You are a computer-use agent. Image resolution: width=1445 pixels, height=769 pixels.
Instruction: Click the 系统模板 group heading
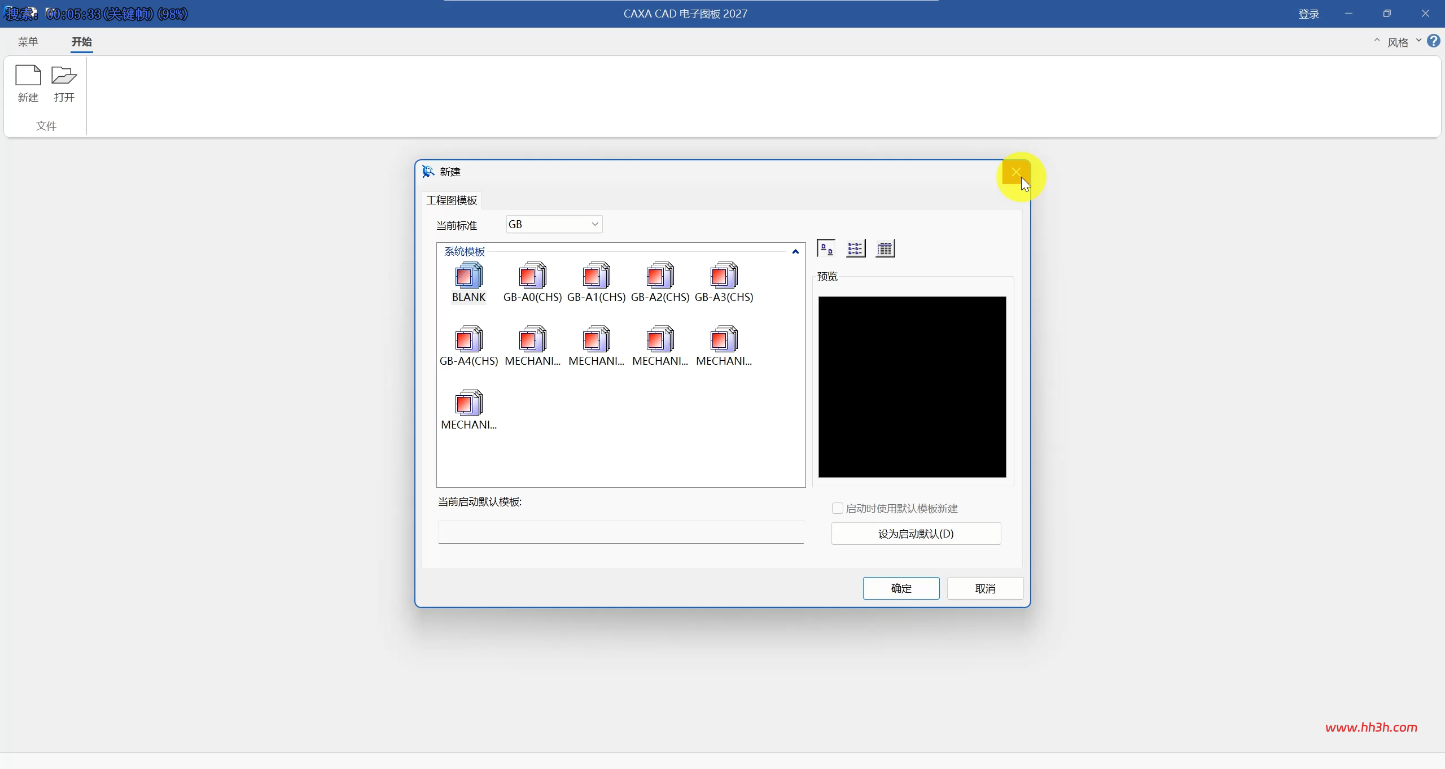pos(465,251)
